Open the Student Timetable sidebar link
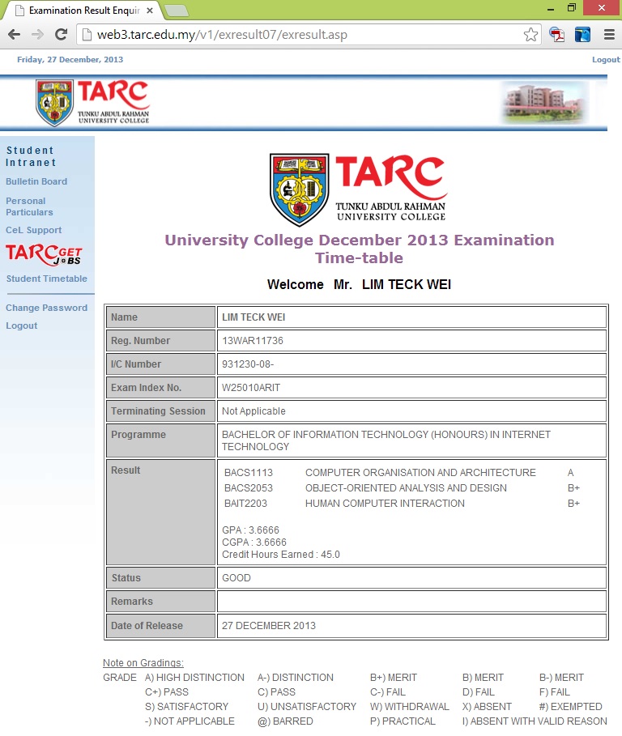This screenshot has height=736, width=622. tap(46, 279)
